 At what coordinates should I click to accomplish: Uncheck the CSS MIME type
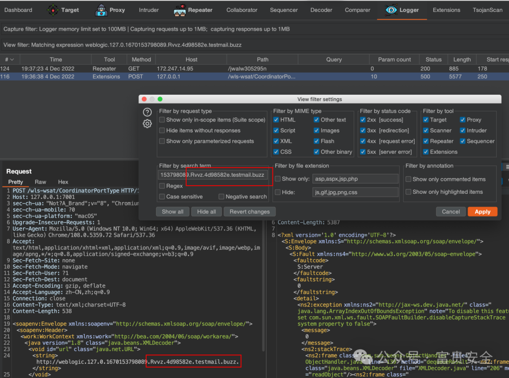[x=276, y=152]
